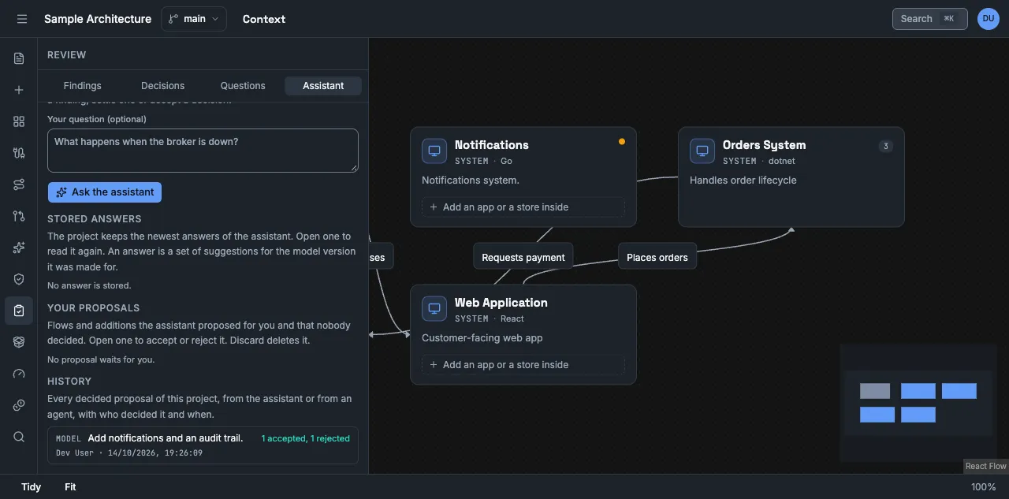The height and width of the screenshot is (499, 1009).
Task: Click the minimap overview thumbnail
Action: (x=918, y=403)
